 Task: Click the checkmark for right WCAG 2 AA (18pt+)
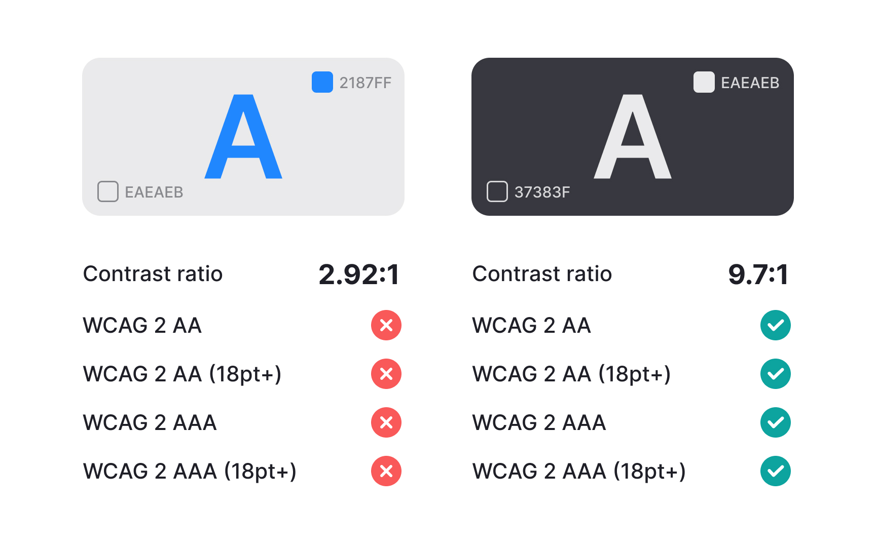coord(776,374)
